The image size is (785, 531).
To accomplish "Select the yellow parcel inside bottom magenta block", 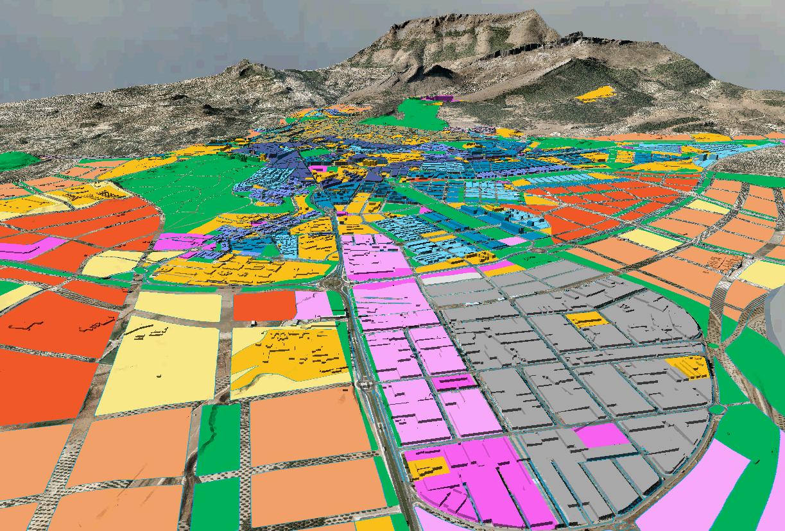I will click(427, 468).
